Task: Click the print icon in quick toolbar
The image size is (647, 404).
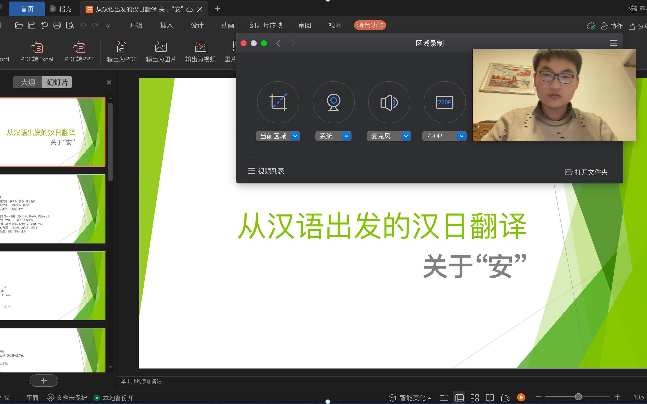Action: (x=57, y=26)
